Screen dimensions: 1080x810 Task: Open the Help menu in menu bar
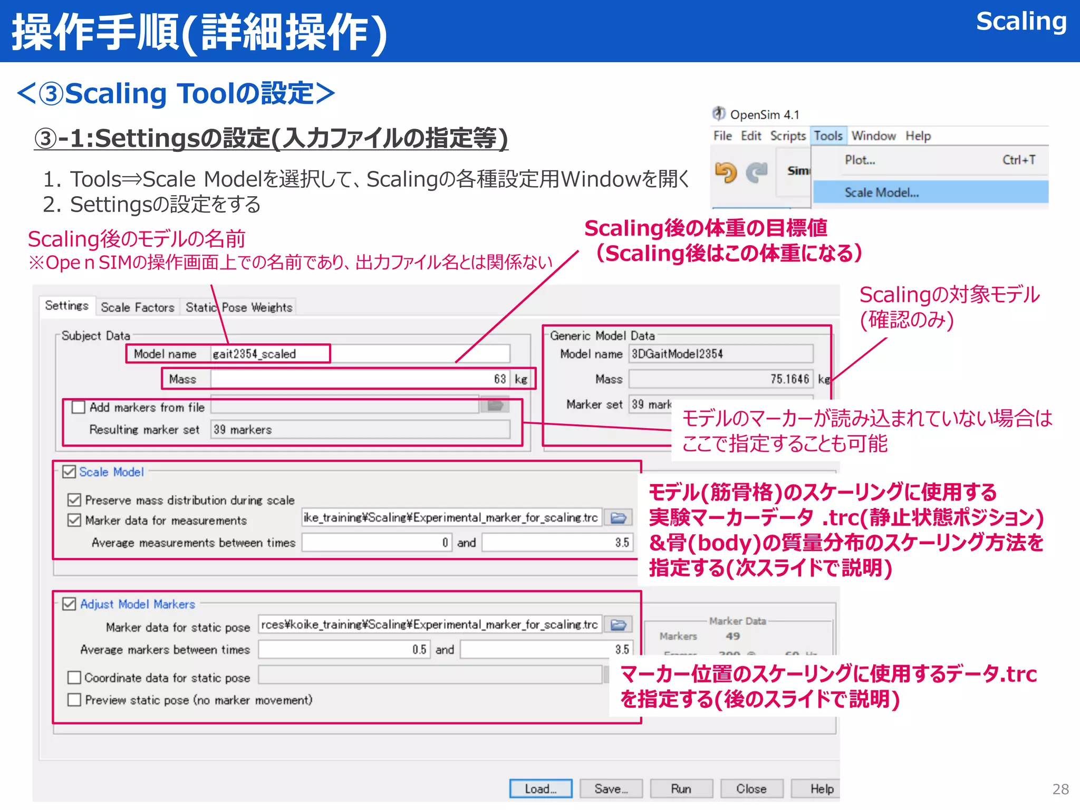pos(918,136)
